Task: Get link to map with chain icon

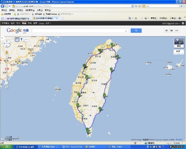Action: coord(177,31)
